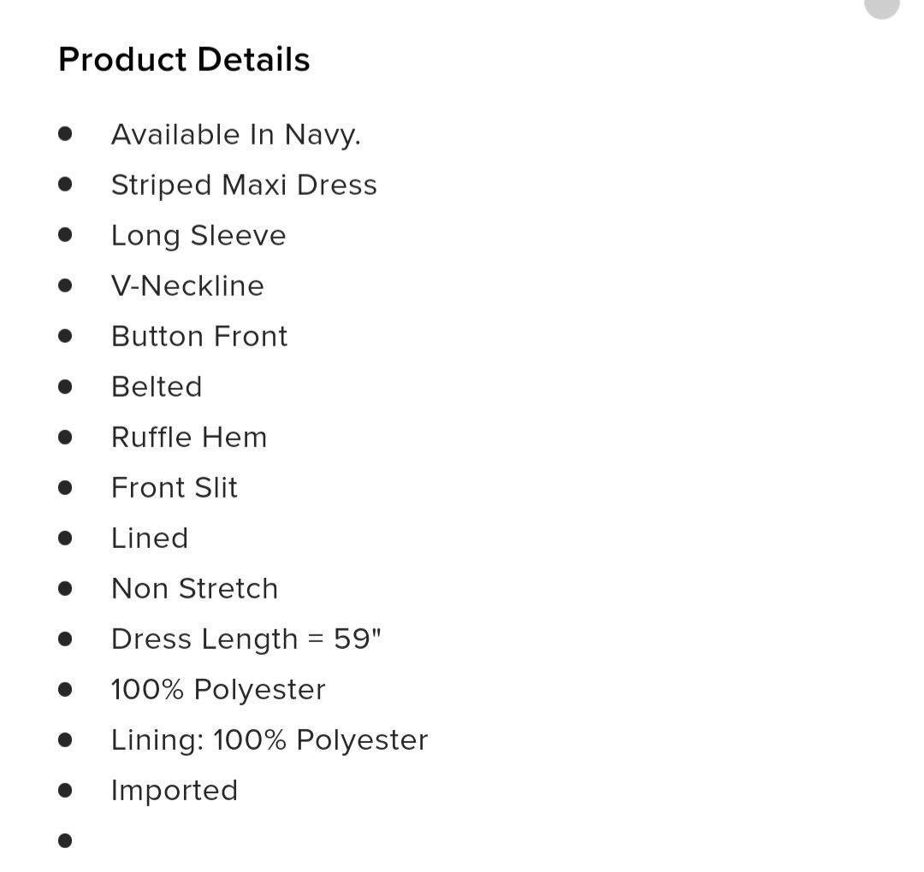Click 'Lining: 100% Polyester' text
Image resolution: width=924 pixels, height=872 pixels.
269,740
